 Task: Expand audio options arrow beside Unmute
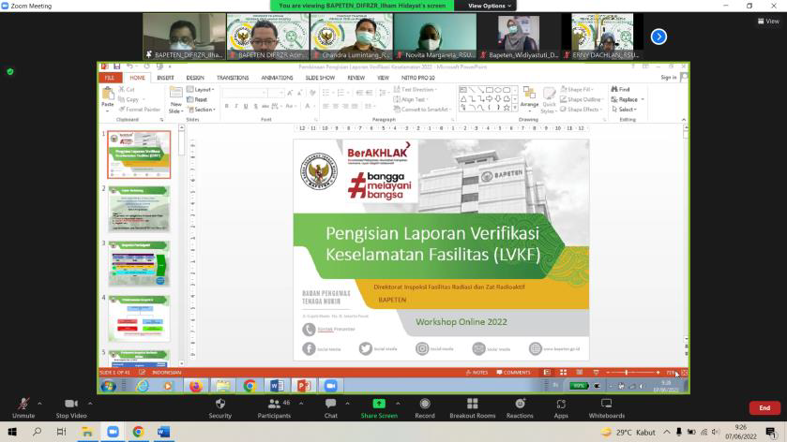coord(39,404)
